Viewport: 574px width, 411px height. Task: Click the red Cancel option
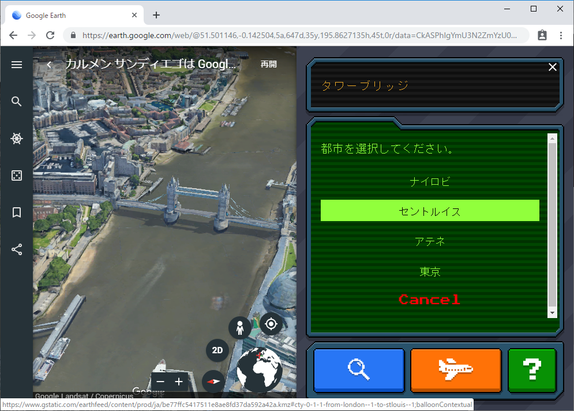429,300
